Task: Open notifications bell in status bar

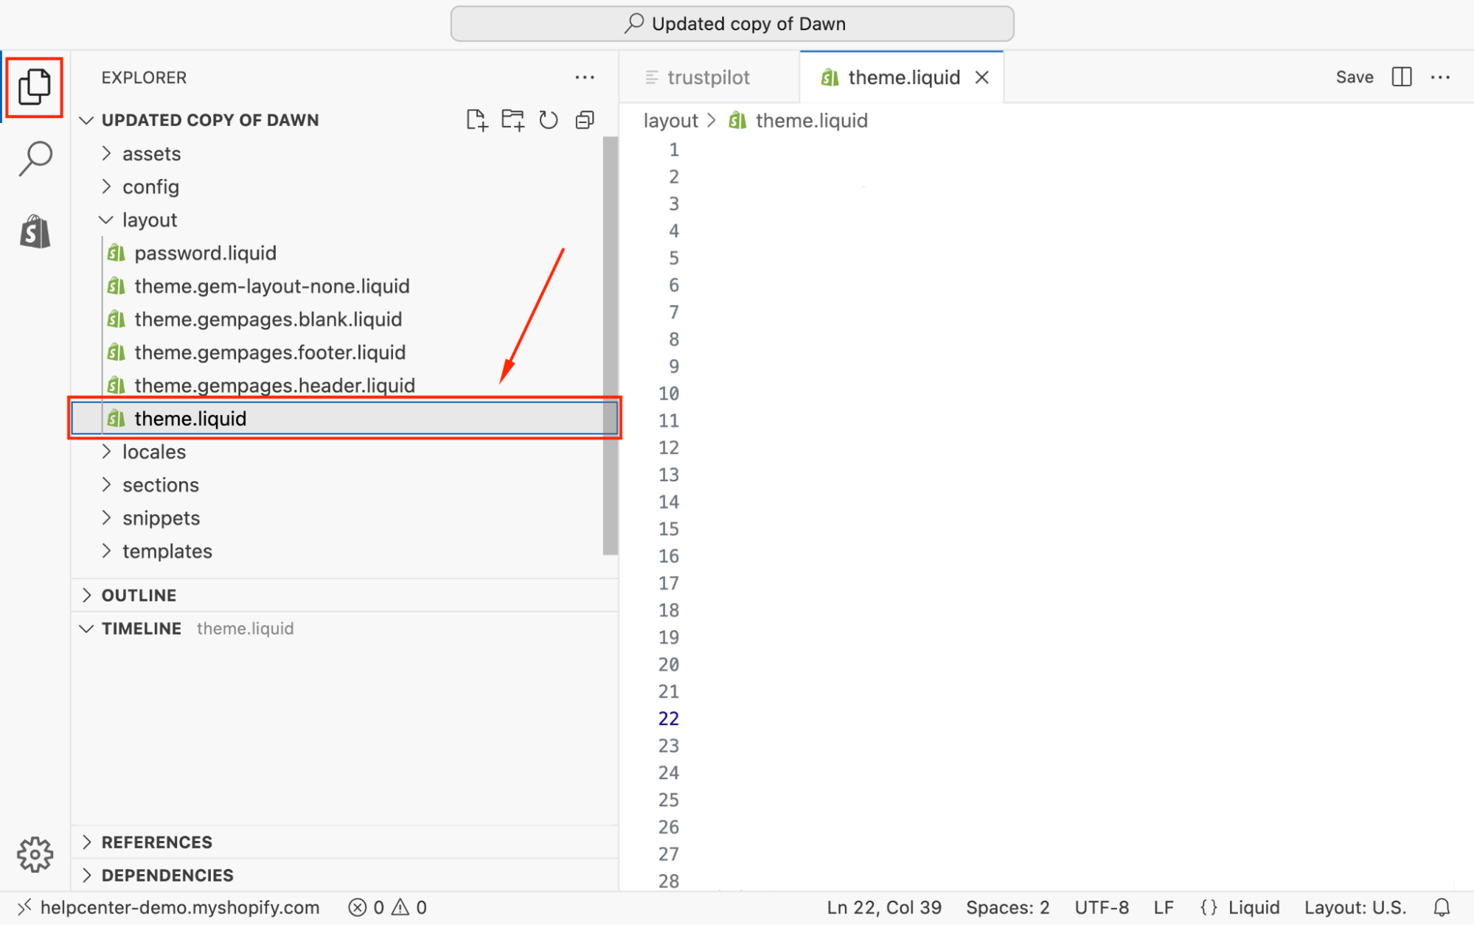Action: pyautogui.click(x=1442, y=907)
